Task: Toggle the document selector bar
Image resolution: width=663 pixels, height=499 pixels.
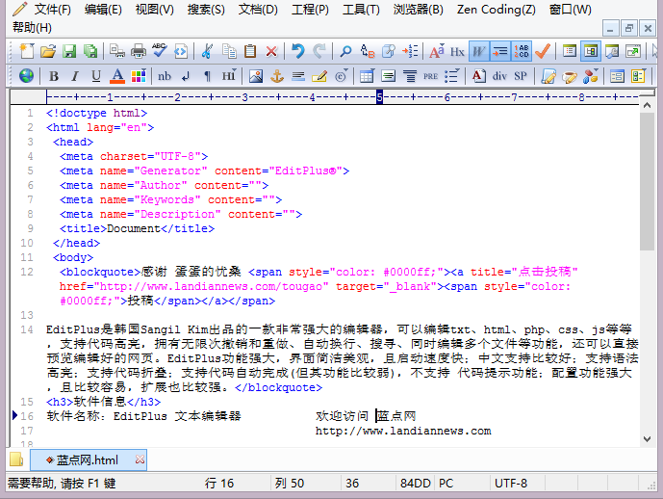Action: (x=591, y=52)
